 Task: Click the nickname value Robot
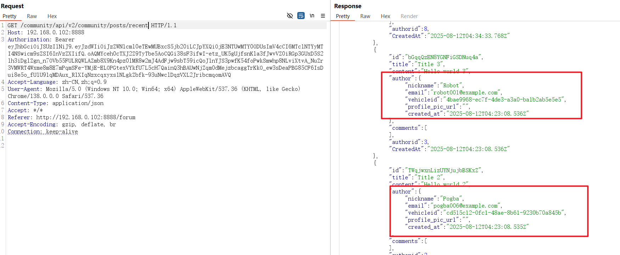[x=451, y=86]
